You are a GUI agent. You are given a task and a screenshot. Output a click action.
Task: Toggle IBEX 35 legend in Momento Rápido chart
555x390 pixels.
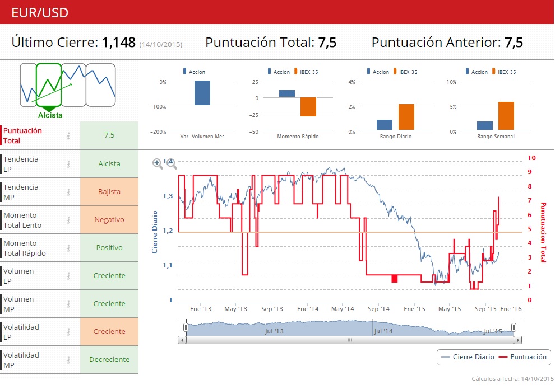pos(306,72)
